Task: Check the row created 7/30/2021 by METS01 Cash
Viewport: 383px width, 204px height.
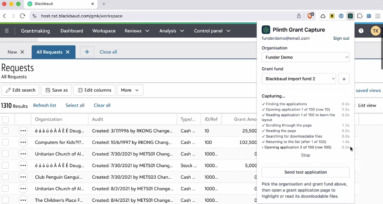Action: pyautogui.click(x=5, y=154)
